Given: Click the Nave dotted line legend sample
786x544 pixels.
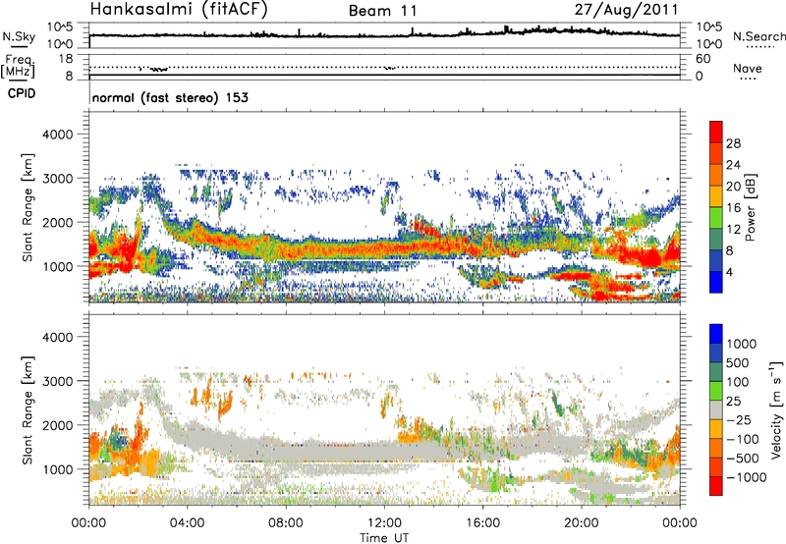Looking at the screenshot, I should (x=748, y=79).
